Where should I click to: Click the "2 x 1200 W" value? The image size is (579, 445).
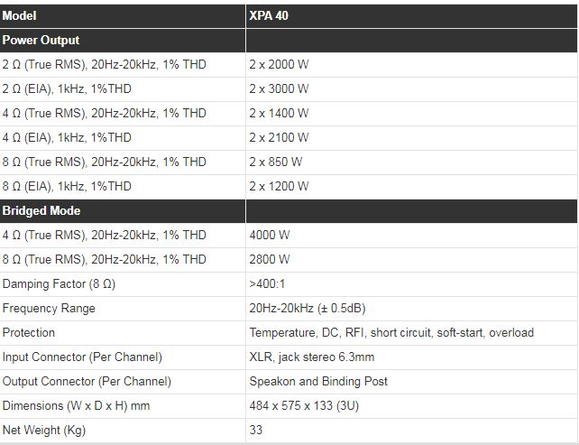(279, 187)
